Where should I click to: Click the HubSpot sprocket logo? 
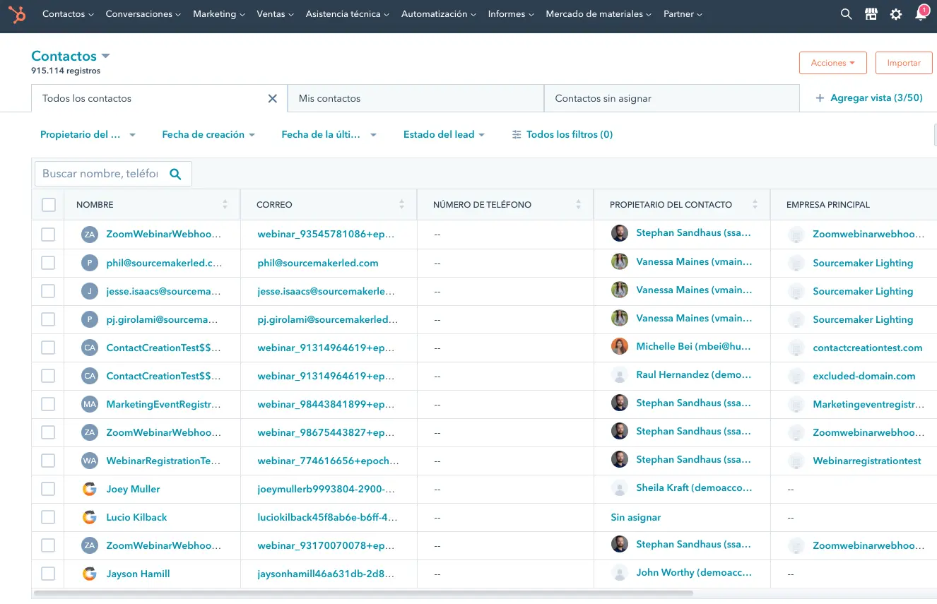click(17, 14)
